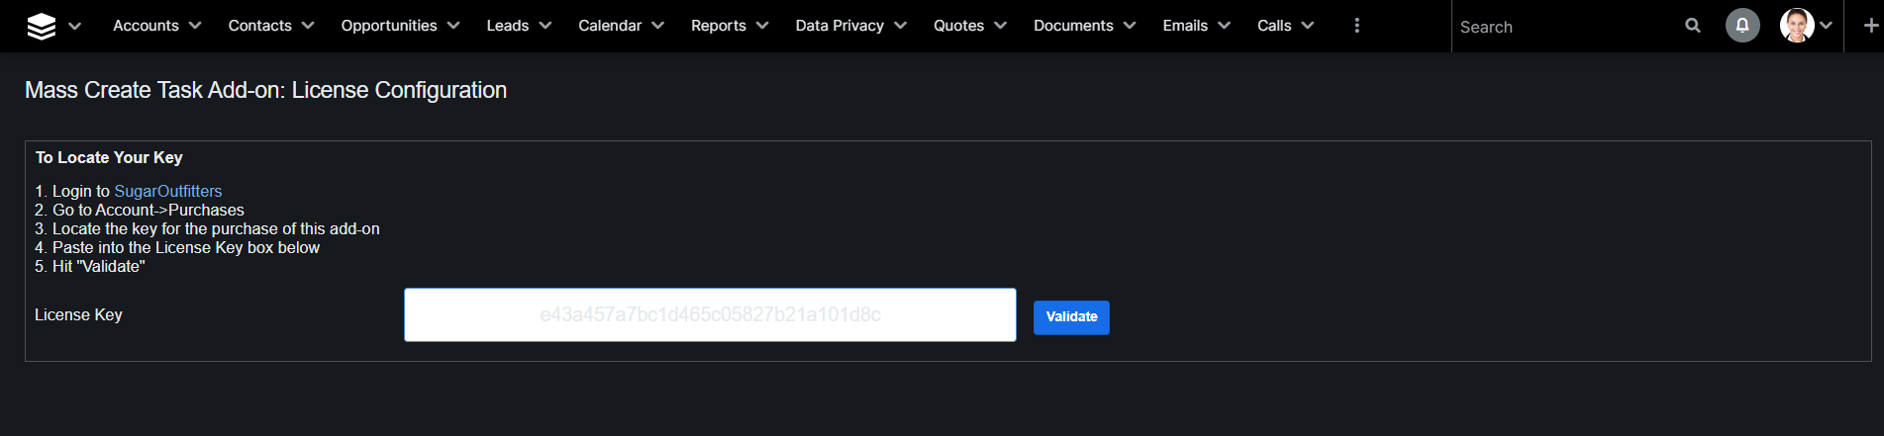Image resolution: width=1884 pixels, height=436 pixels.
Task: Click the 'Mass Create Task Add-on: License Configuration' title
Action: click(x=265, y=90)
